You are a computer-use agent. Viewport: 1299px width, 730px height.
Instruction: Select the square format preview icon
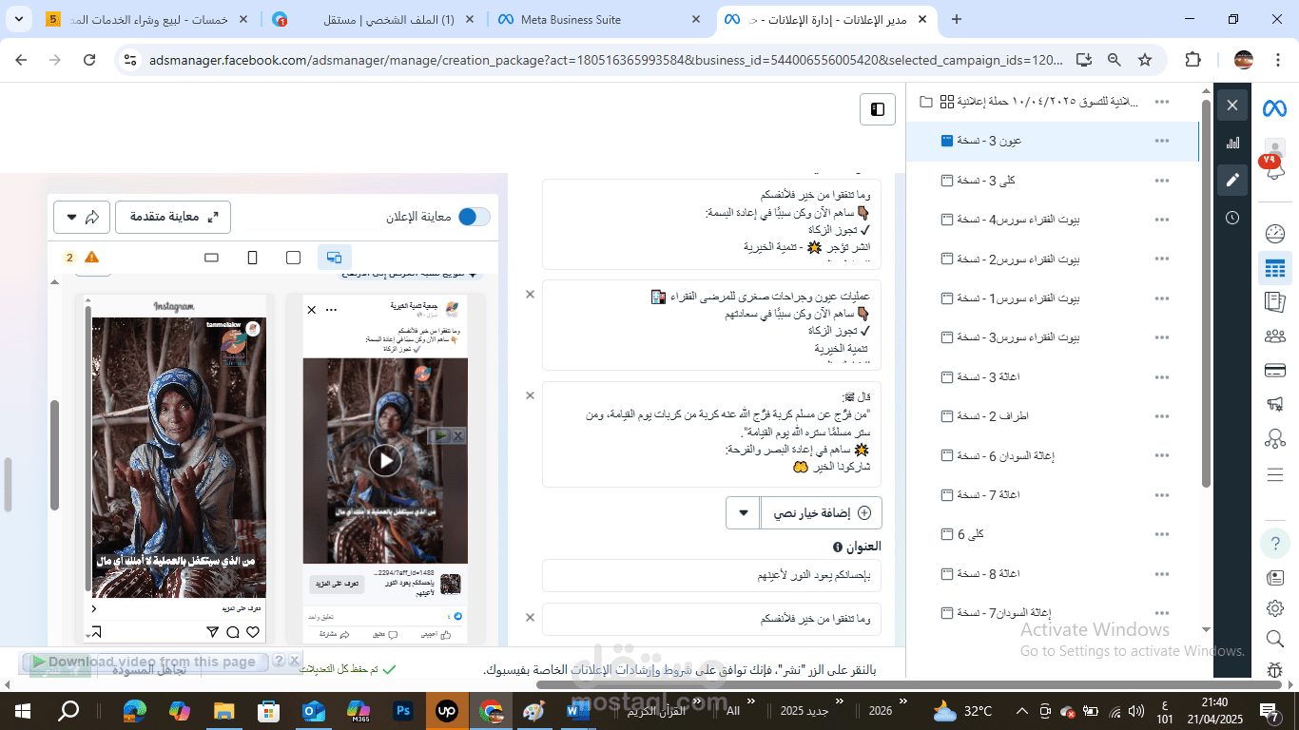tap(293, 257)
